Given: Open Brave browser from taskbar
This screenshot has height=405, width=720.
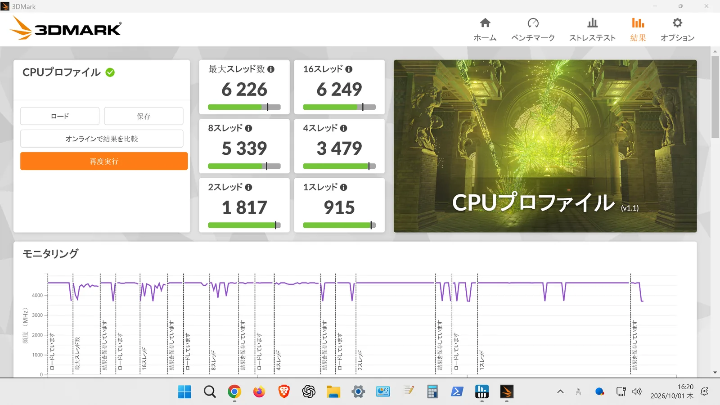Looking at the screenshot, I should click(x=283, y=392).
